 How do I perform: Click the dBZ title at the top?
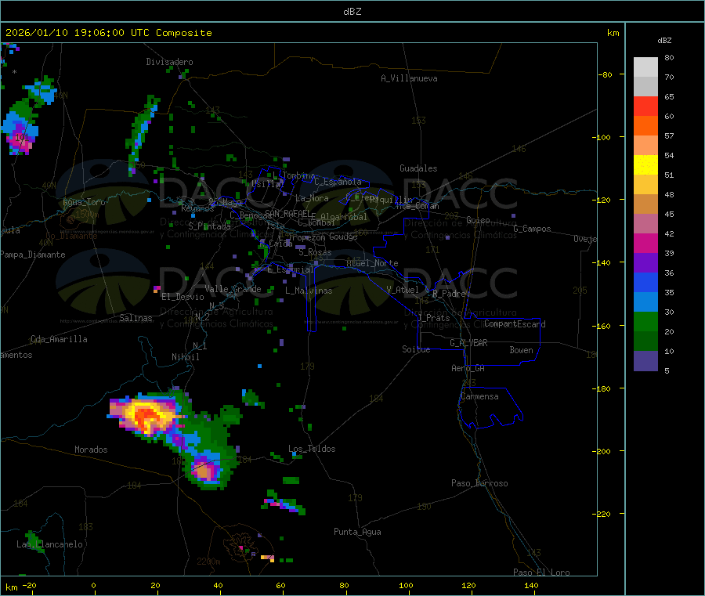point(352,12)
